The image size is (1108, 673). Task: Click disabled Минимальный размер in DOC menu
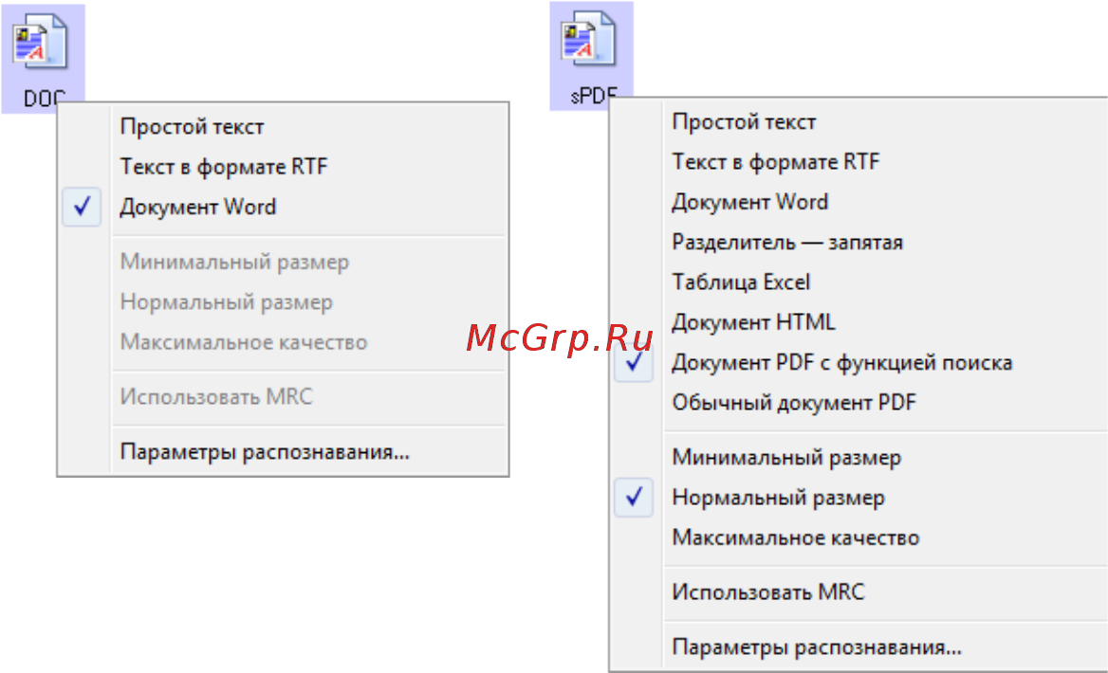[283, 262]
